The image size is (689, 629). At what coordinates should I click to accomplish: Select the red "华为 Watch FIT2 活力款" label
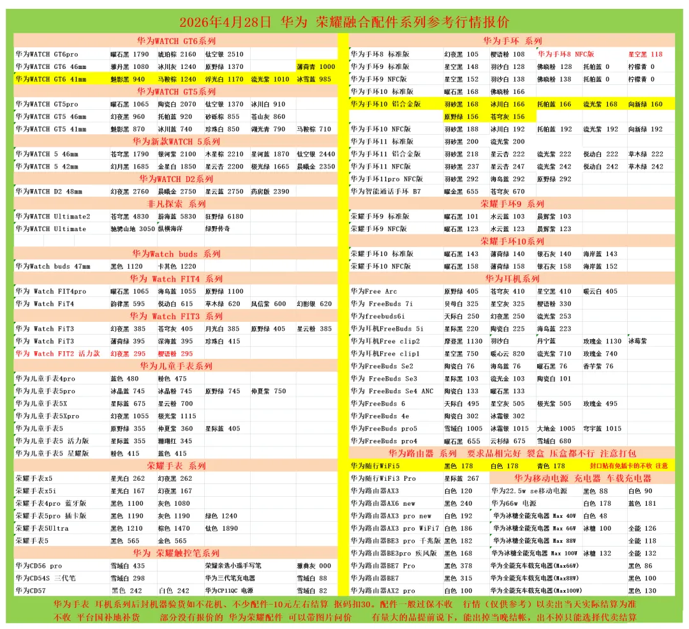[58, 354]
